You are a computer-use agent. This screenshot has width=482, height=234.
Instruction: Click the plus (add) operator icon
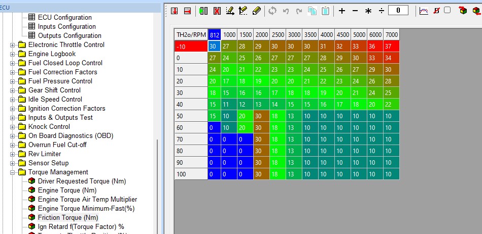coord(342,11)
